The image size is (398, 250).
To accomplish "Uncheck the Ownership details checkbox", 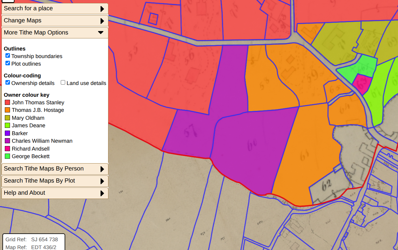I will (8, 83).
